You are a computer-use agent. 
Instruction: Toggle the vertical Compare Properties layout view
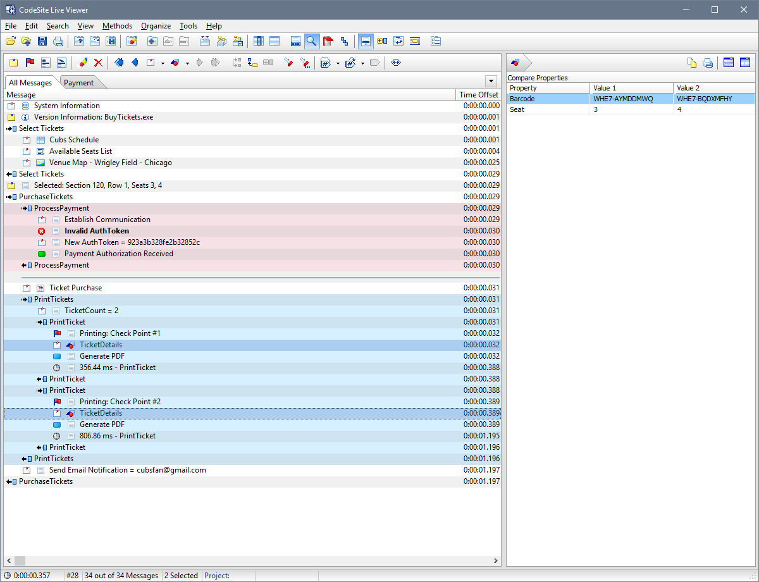coord(744,63)
